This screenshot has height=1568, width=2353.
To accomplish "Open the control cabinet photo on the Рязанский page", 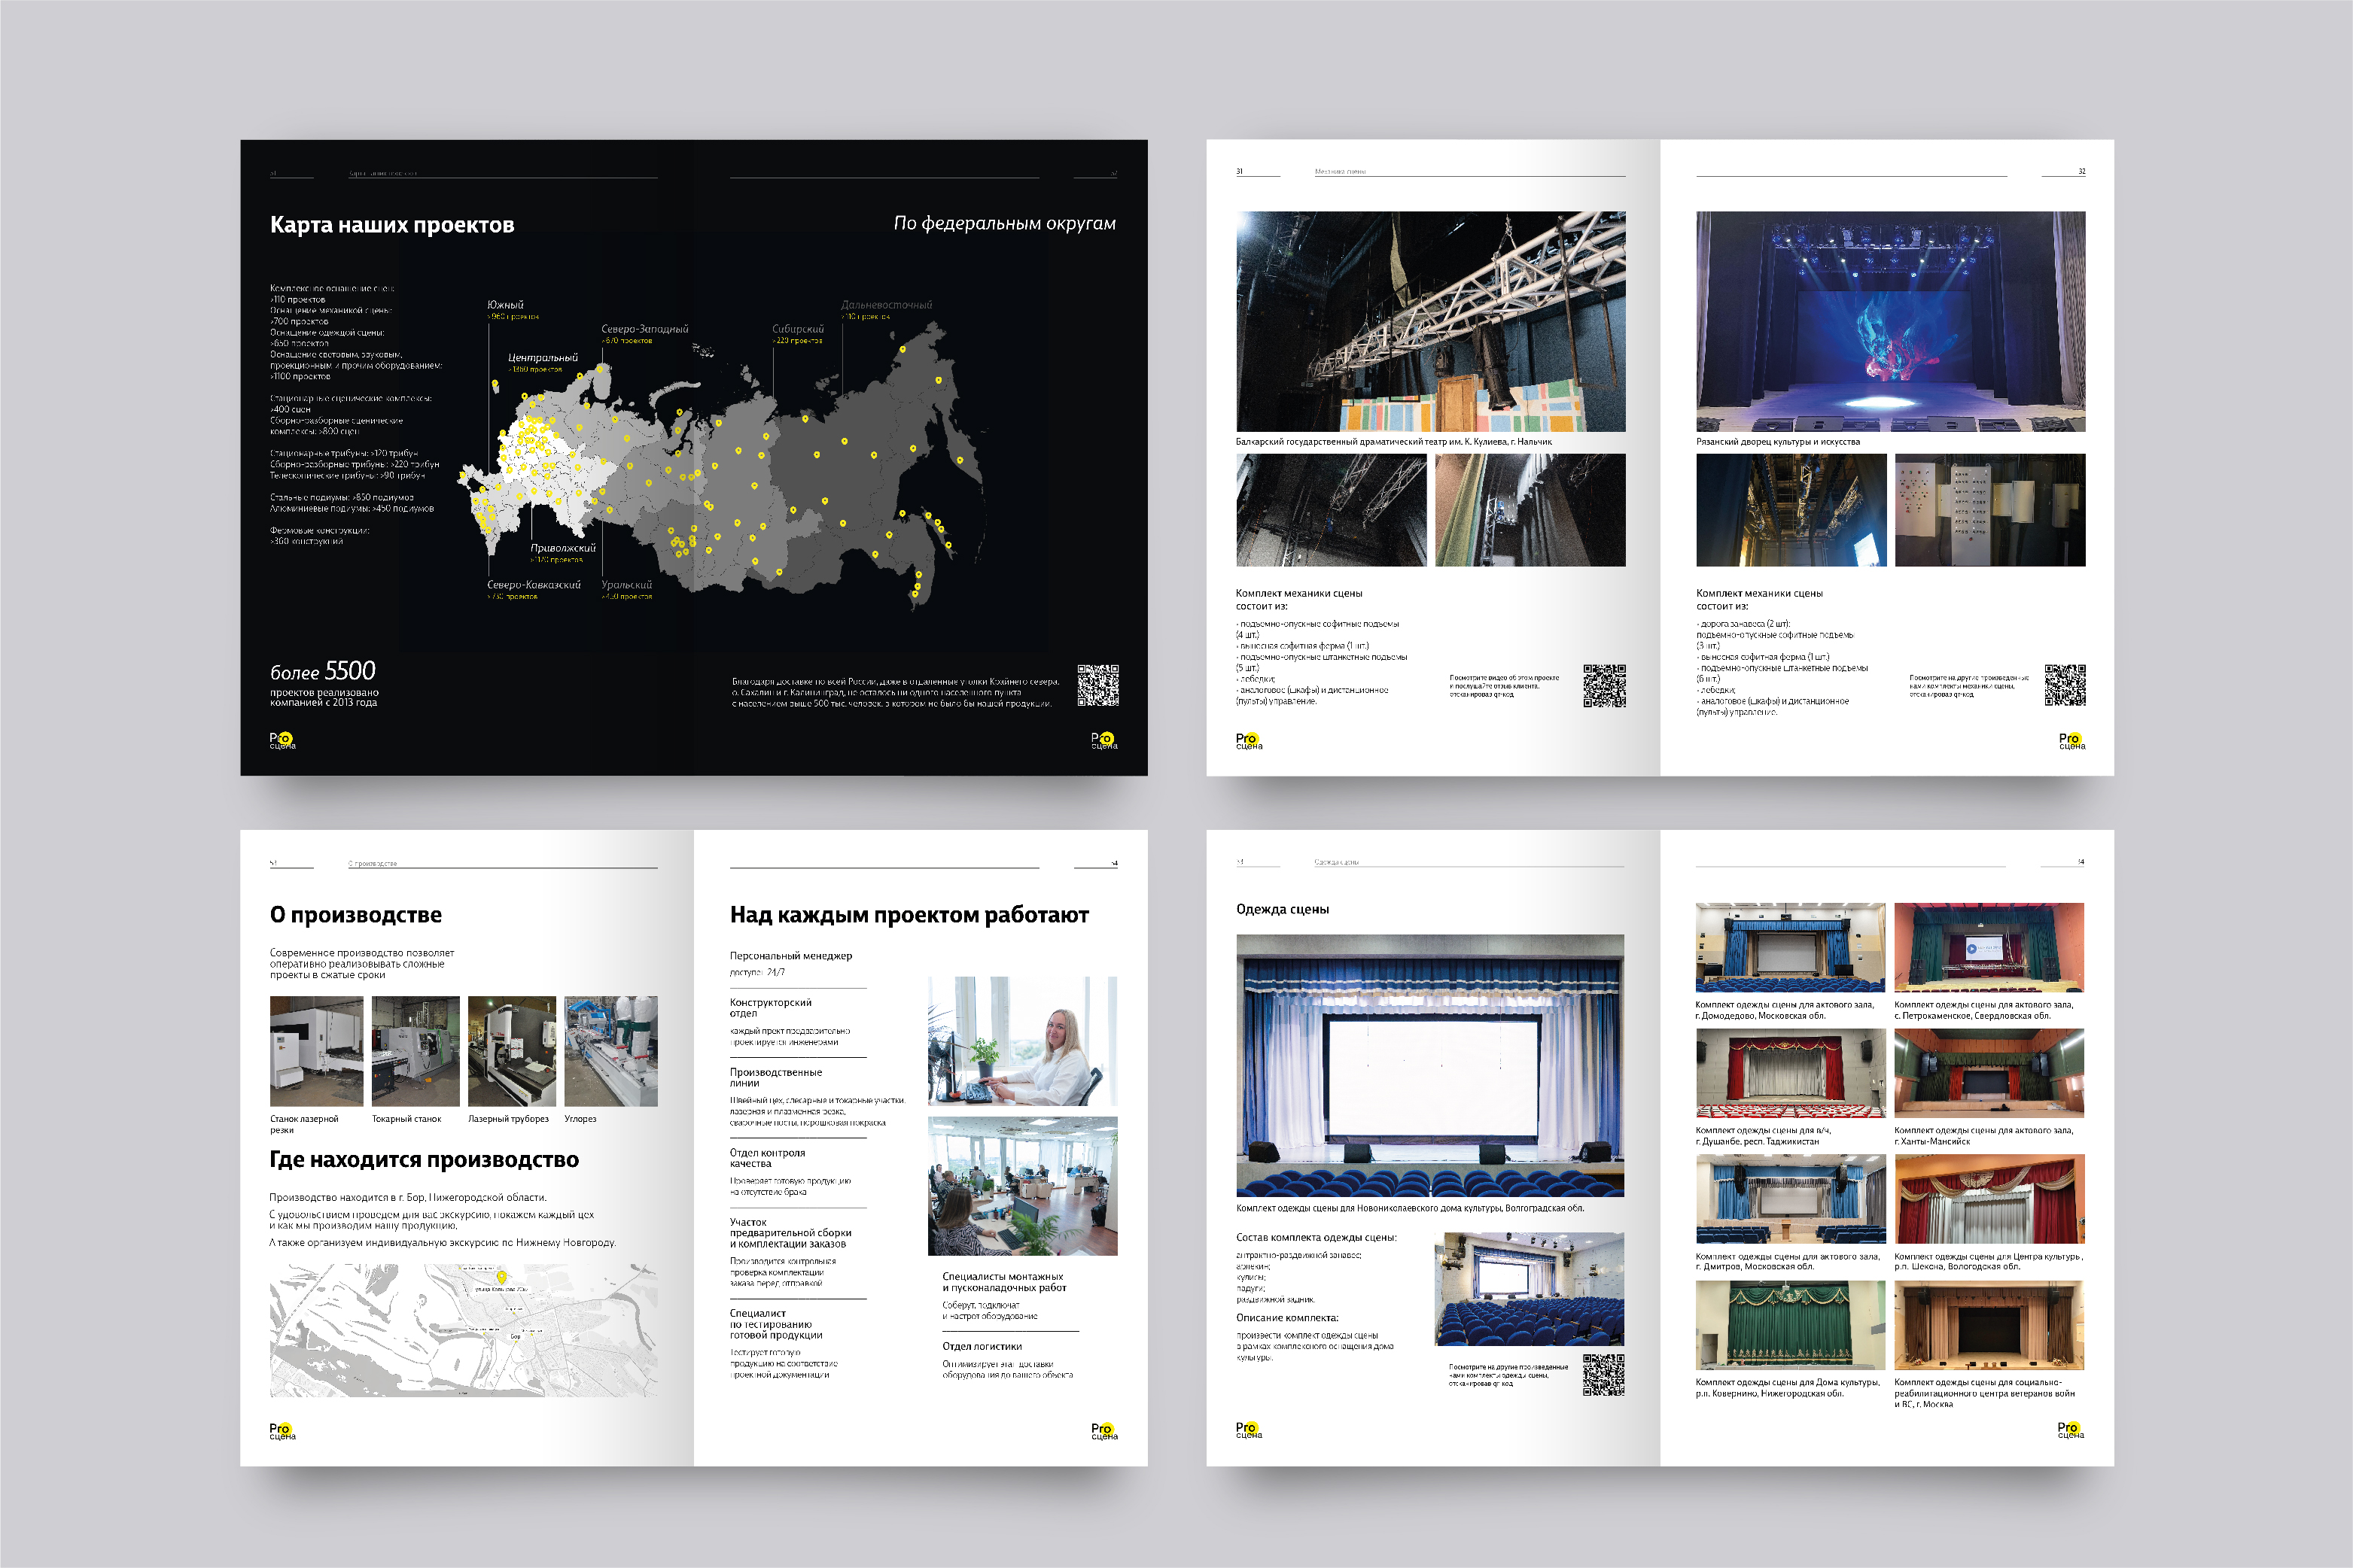I will (1990, 510).
